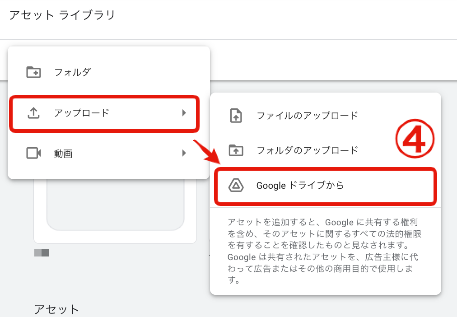Click the new folder icon with plus sign
457x317 pixels.
click(x=33, y=72)
